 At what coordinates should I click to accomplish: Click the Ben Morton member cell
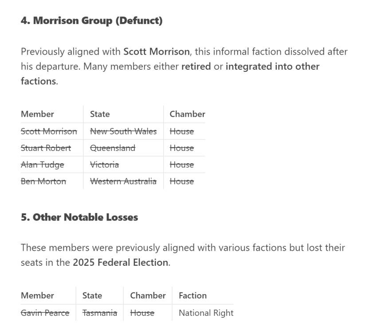tap(43, 181)
